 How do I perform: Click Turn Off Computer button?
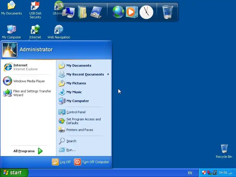91,162
